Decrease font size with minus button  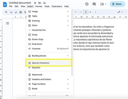[x=81, y=12]
